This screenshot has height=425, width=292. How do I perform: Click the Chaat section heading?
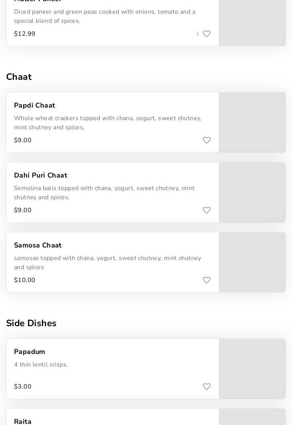pos(19,77)
